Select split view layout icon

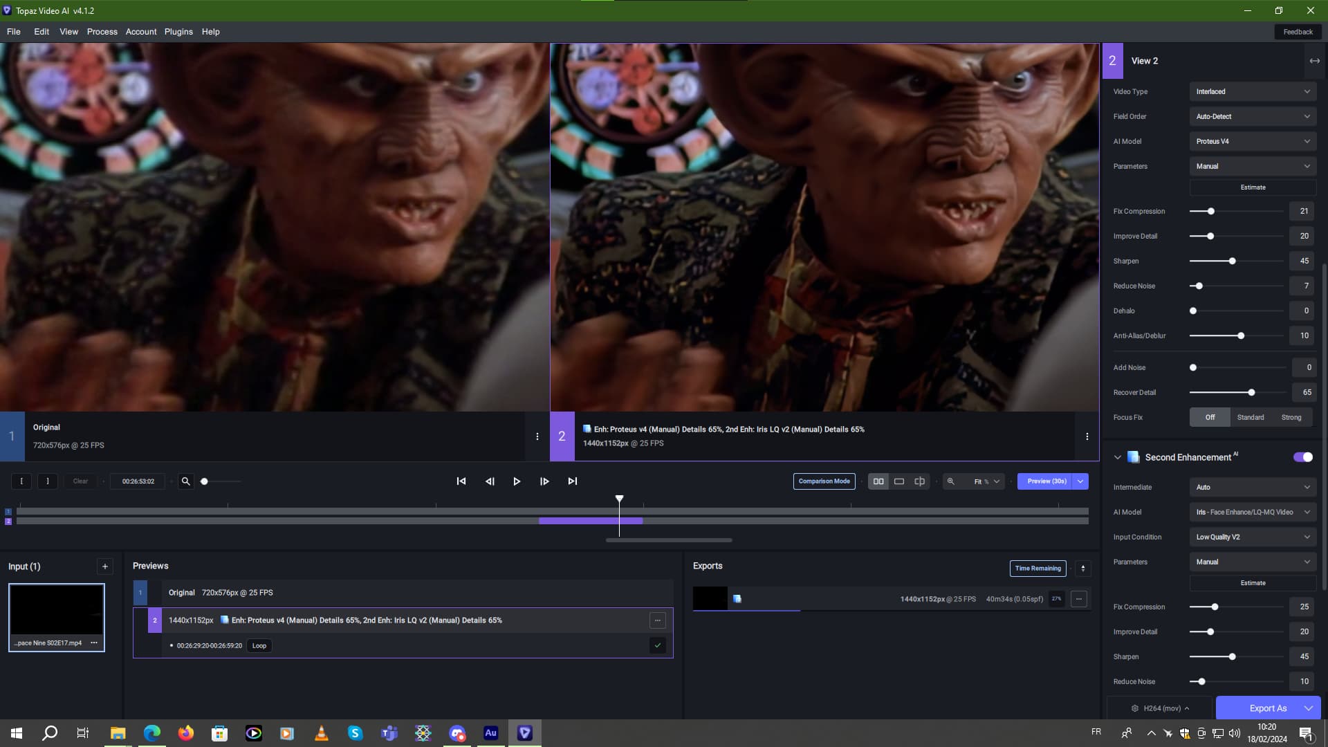coord(920,481)
